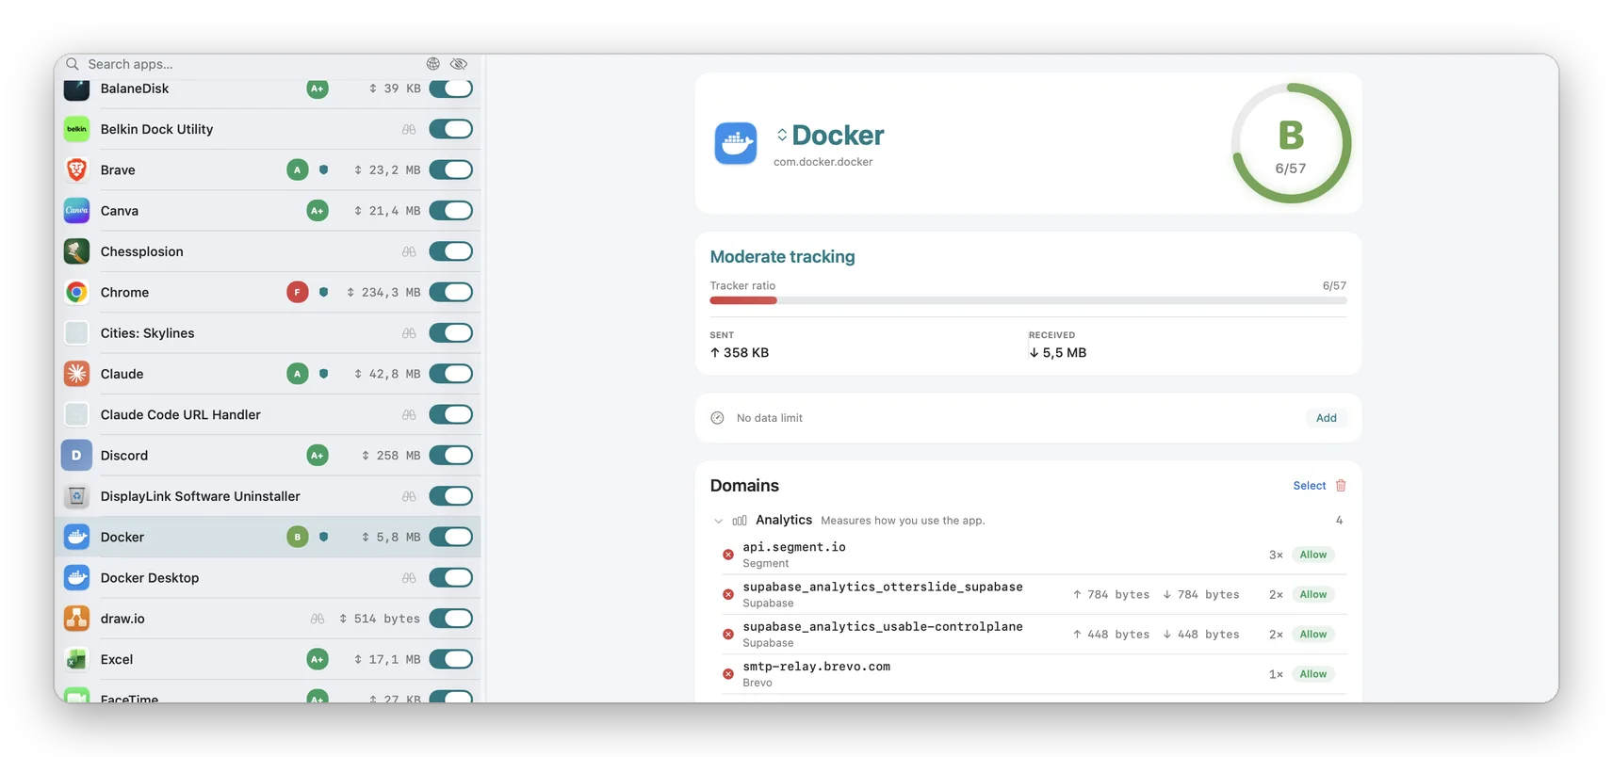The image size is (1613, 757).
Task: Click the draw.io app icon
Action: (x=77, y=619)
